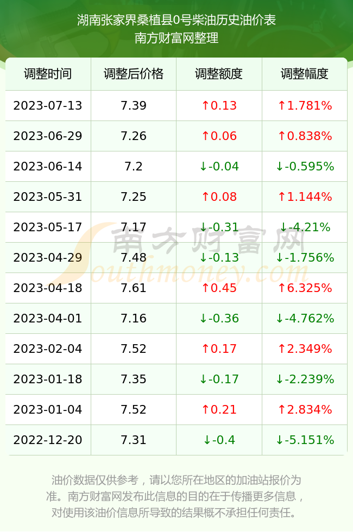Click the title 湖南张家界桑植县0号柴油历史油价表

coord(177,20)
